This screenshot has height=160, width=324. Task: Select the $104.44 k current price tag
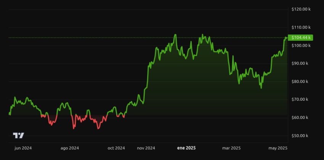point(300,38)
